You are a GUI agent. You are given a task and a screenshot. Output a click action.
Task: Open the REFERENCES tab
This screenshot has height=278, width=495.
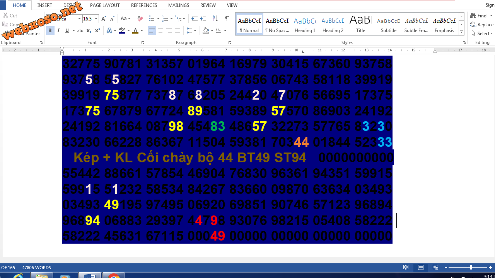pos(144,5)
